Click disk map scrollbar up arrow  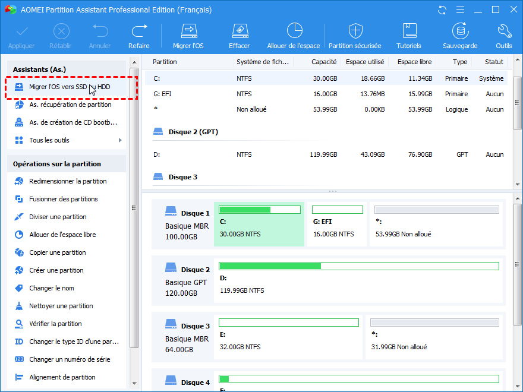517,198
